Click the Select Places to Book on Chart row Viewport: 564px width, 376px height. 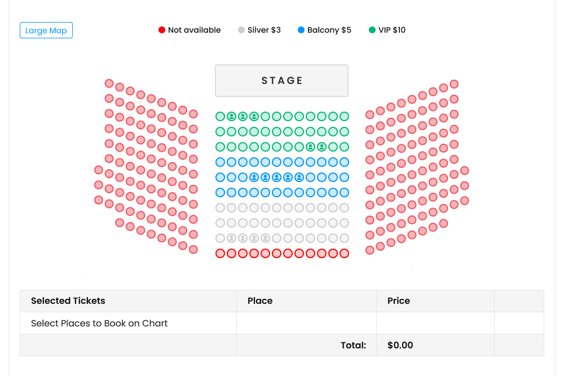(x=99, y=323)
